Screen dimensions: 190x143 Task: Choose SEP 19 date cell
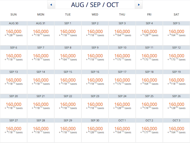[176, 82]
